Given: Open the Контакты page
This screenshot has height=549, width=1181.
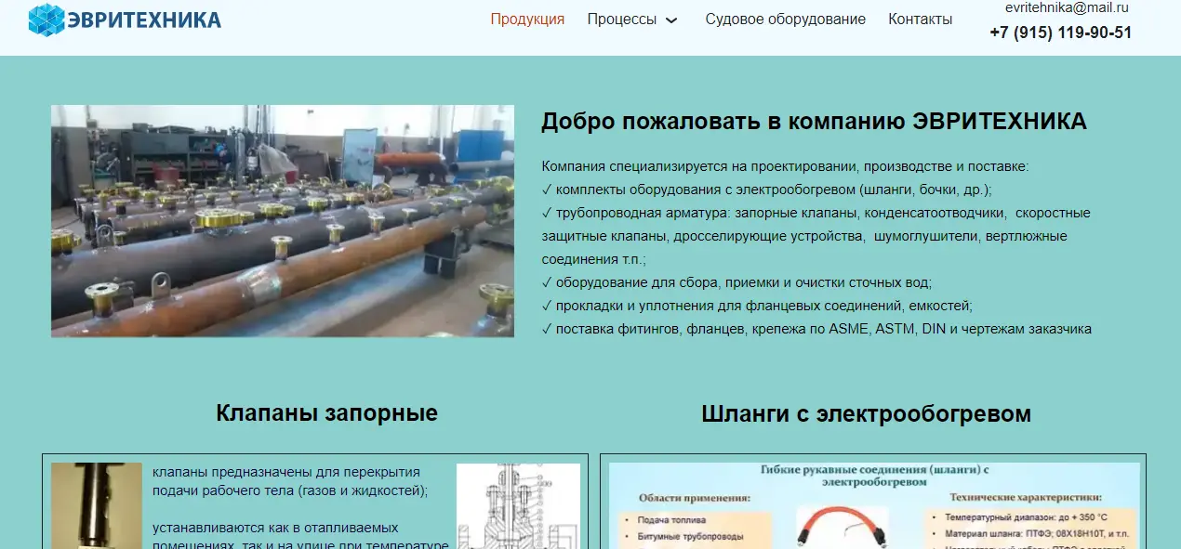Looking at the screenshot, I should point(920,19).
